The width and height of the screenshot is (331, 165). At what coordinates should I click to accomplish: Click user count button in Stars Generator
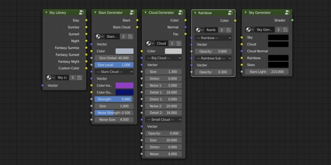coord(123,37)
